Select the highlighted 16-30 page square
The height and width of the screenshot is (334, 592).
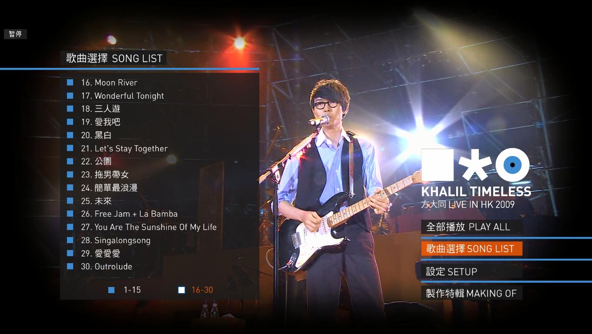(182, 290)
